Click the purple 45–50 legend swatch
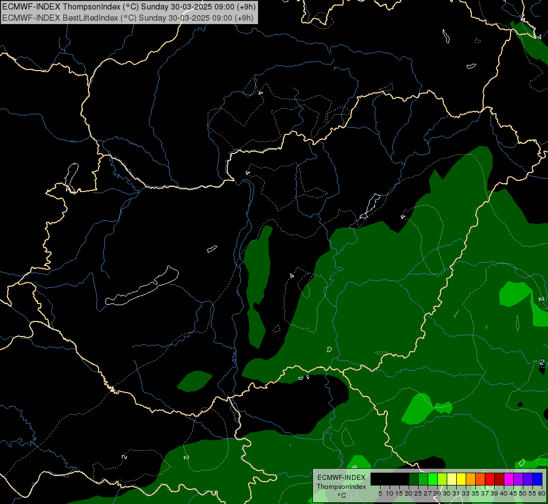The image size is (548, 504). pos(518,479)
